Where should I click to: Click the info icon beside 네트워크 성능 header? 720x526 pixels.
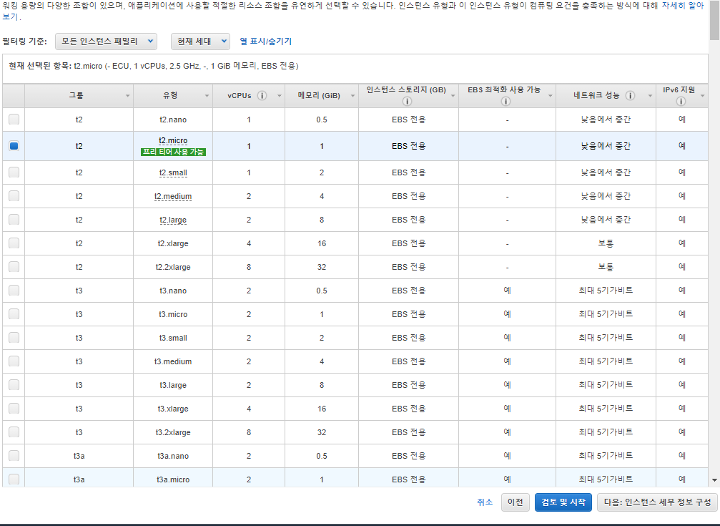tap(631, 96)
